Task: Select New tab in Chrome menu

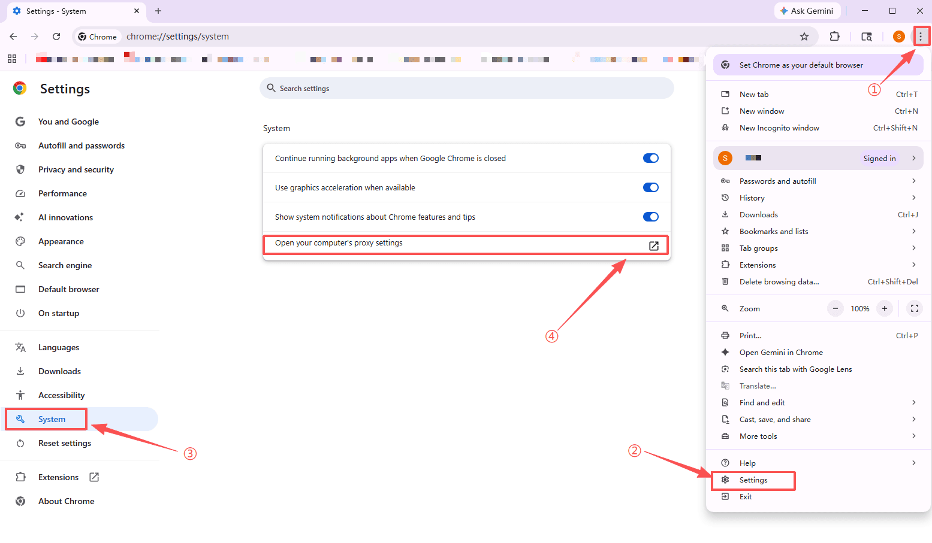Action: coord(818,94)
